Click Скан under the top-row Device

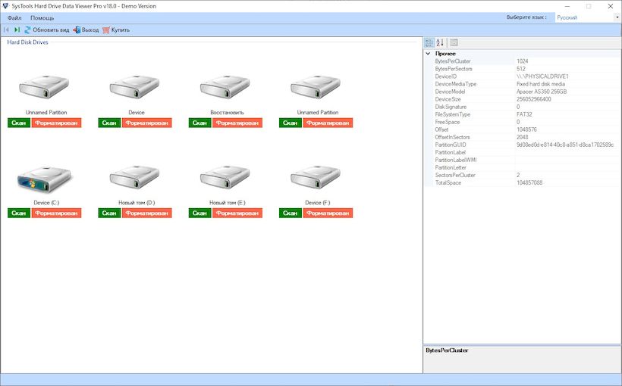click(109, 123)
